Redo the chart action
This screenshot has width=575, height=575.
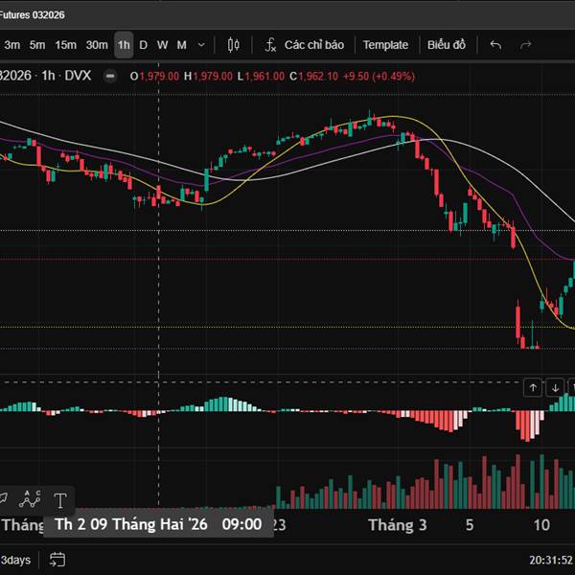526,45
